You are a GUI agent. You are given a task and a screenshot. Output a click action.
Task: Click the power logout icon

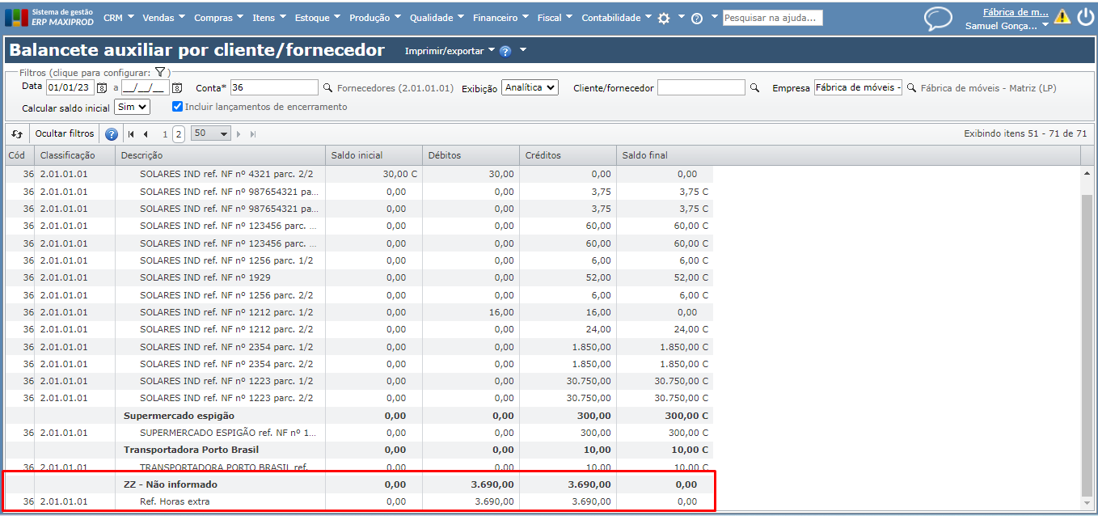pos(1085,18)
